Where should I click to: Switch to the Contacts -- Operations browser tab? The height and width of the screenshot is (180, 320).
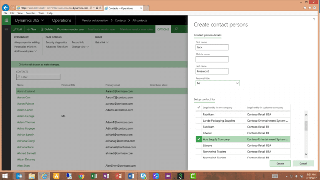(123, 8)
